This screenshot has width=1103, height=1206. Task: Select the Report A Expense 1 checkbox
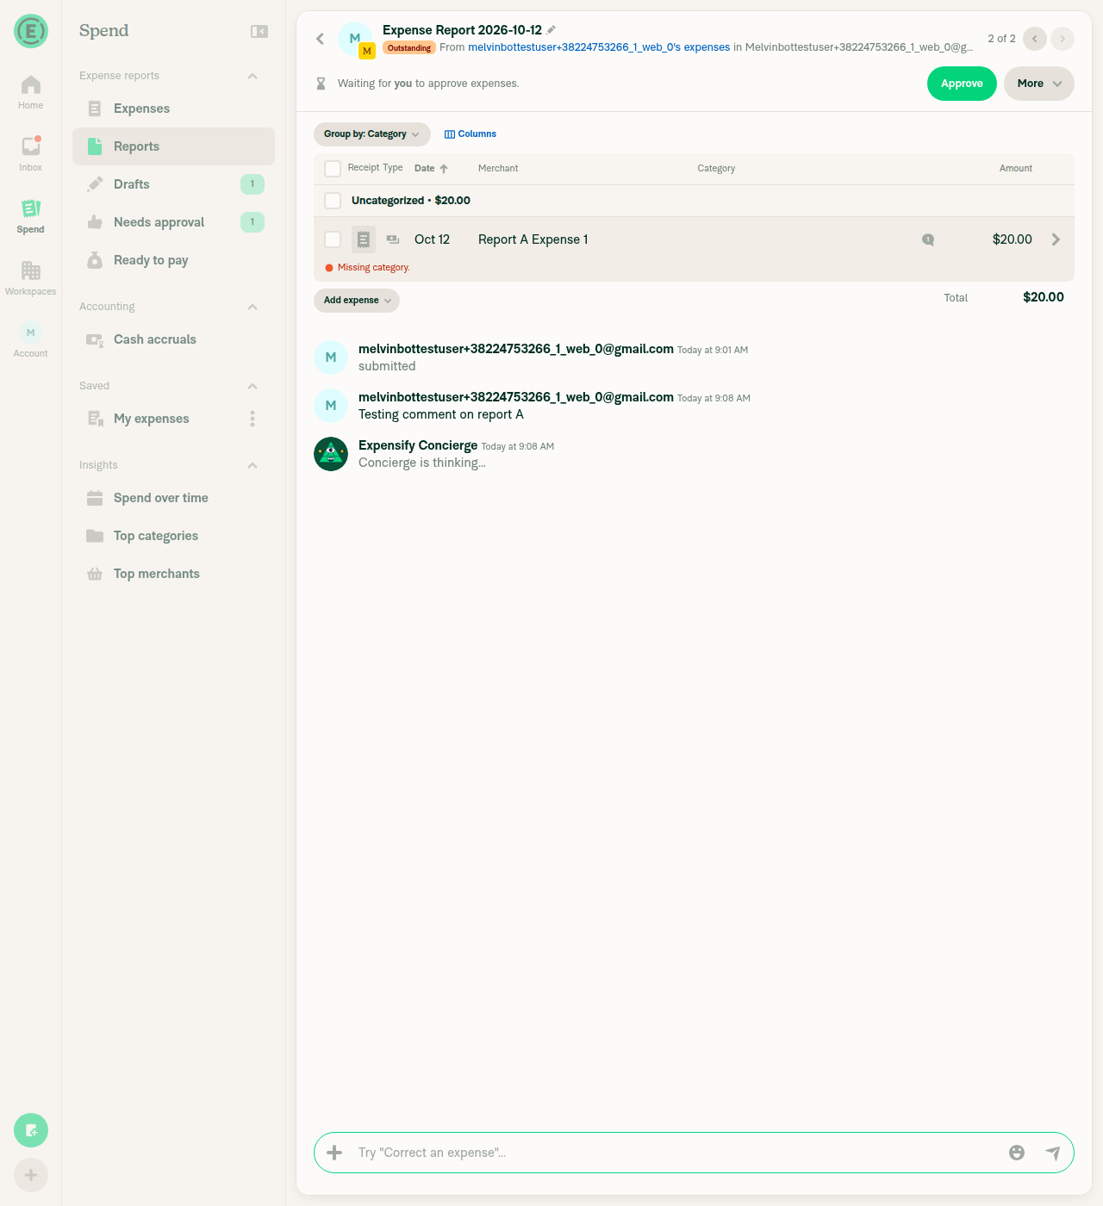coord(333,239)
